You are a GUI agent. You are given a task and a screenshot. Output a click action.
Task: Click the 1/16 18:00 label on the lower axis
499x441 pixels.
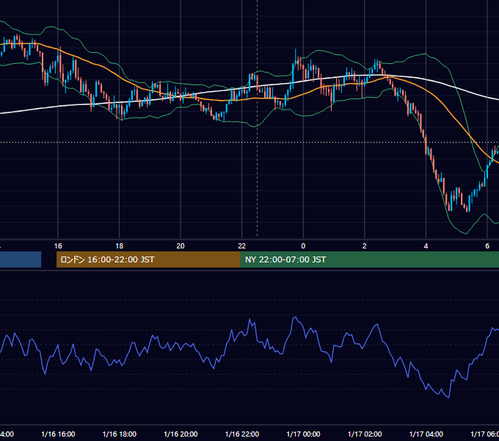point(120,434)
